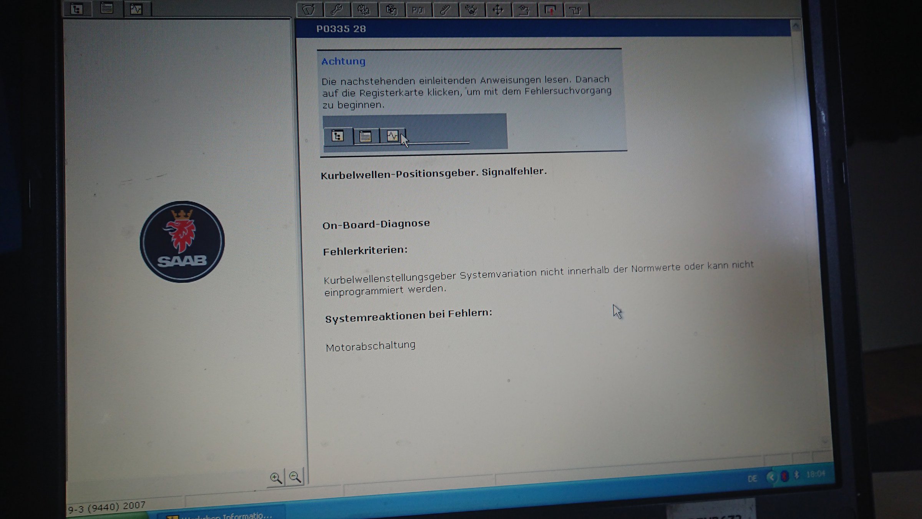
Task: Open the section left of PIOI
Action: 391,10
